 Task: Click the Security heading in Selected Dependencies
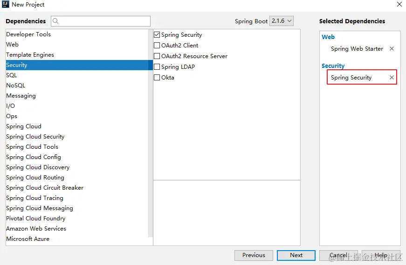pyautogui.click(x=333, y=66)
